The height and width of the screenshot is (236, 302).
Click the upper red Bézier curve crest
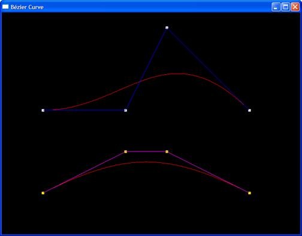point(177,74)
